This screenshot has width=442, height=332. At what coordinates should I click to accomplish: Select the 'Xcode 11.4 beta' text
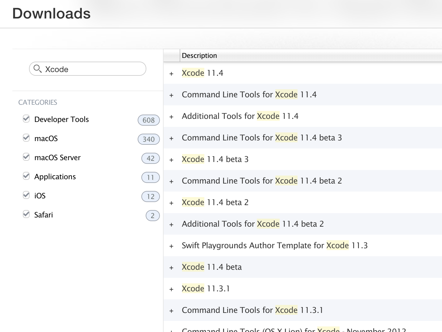coord(212,267)
